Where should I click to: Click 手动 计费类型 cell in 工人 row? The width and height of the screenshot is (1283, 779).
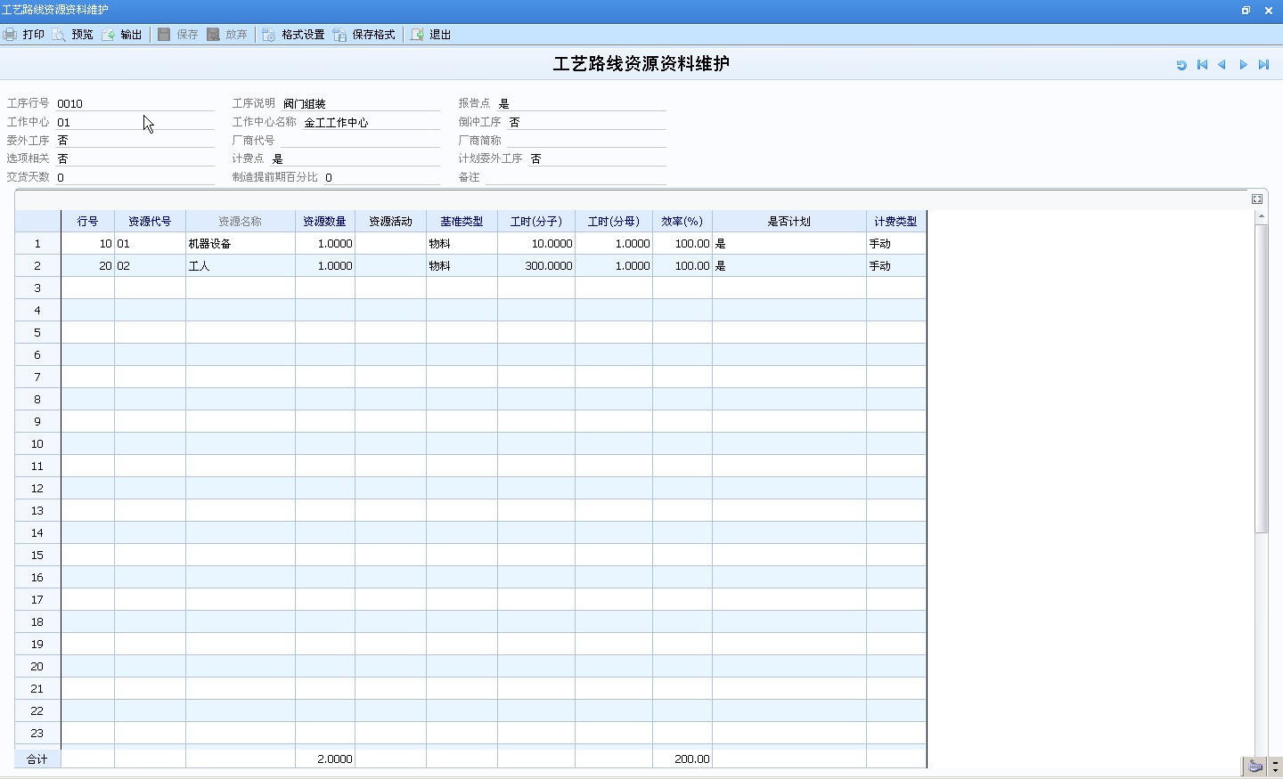[x=896, y=266]
